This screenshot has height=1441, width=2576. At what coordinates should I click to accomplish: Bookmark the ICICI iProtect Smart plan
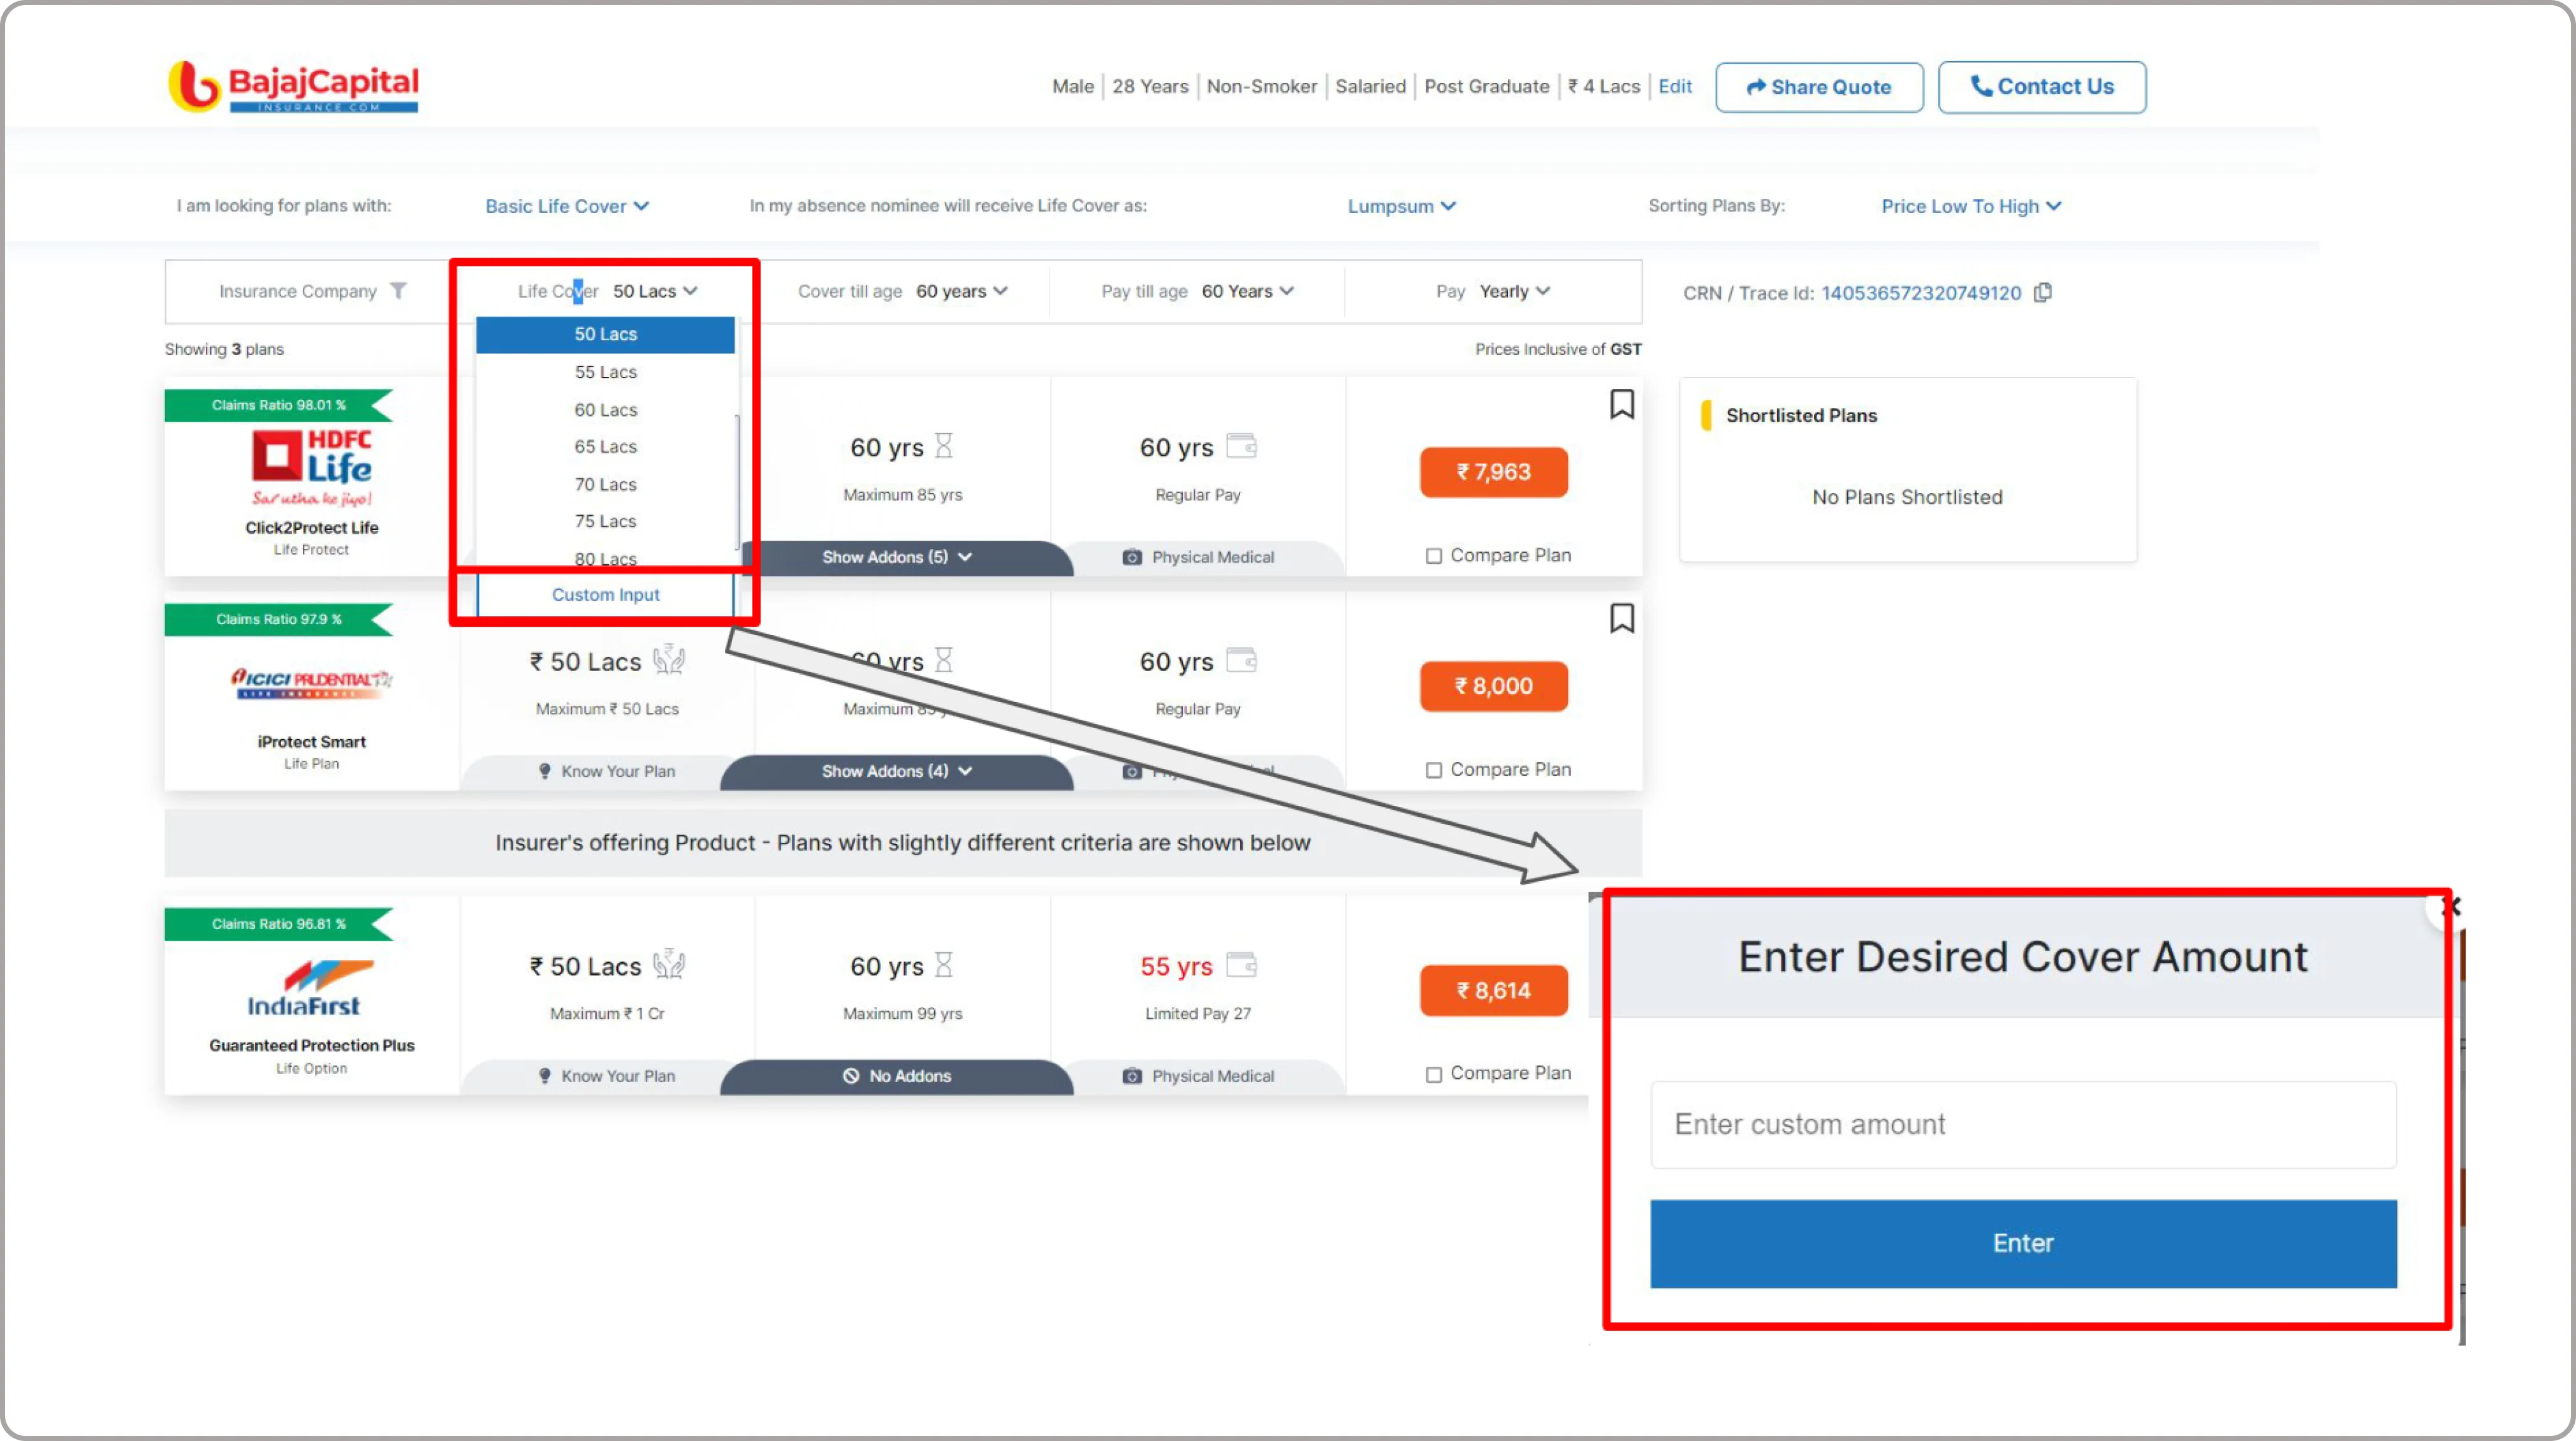pyautogui.click(x=1621, y=618)
